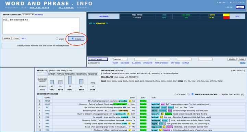Image resolution: width=247 pixels, height=132 pixels.
Task: Click the SYNONYMS link
Action: click(148, 63)
